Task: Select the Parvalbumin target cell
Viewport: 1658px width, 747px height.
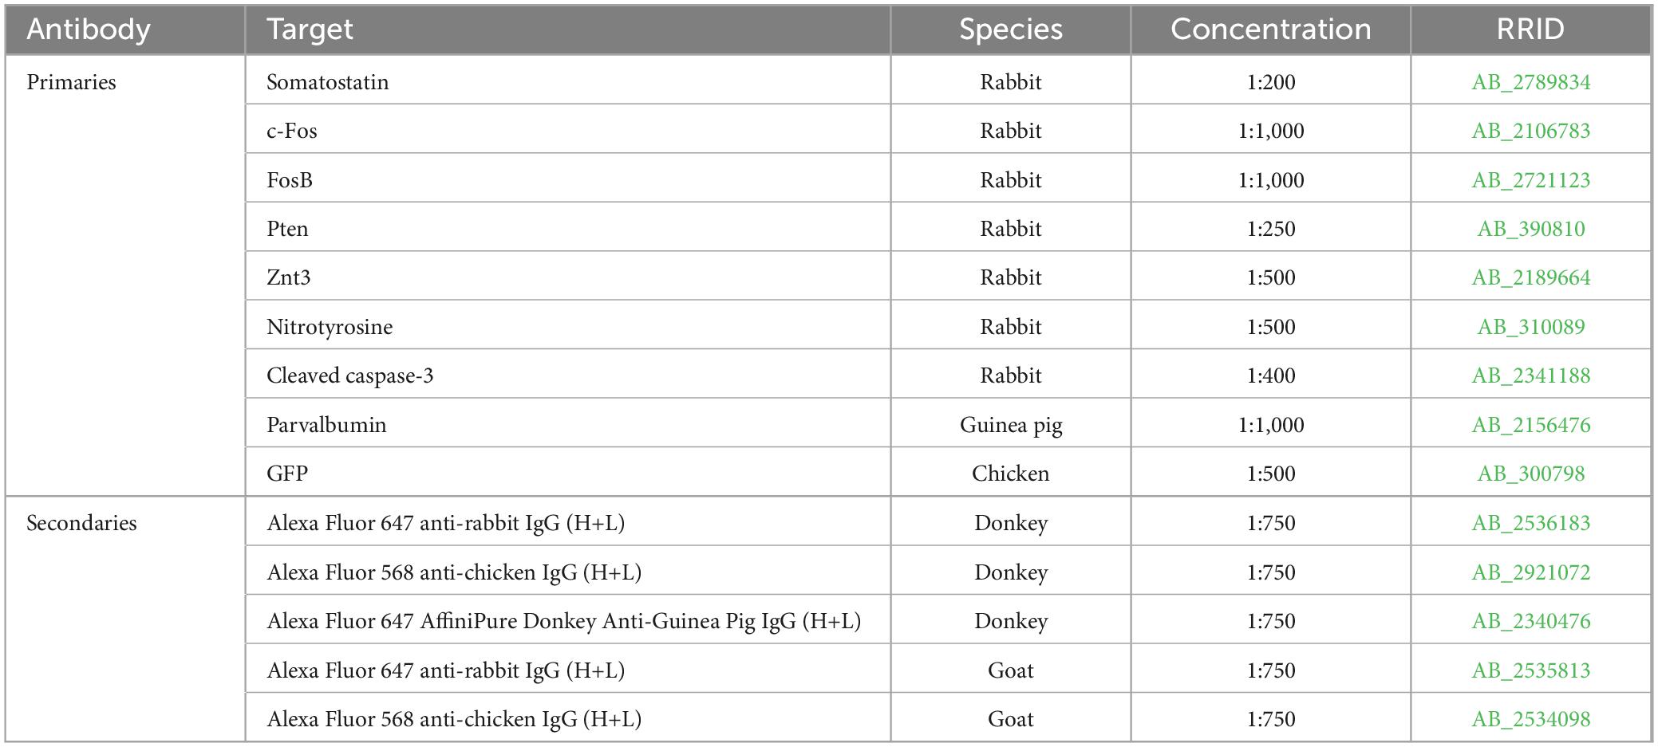Action: [567, 424]
